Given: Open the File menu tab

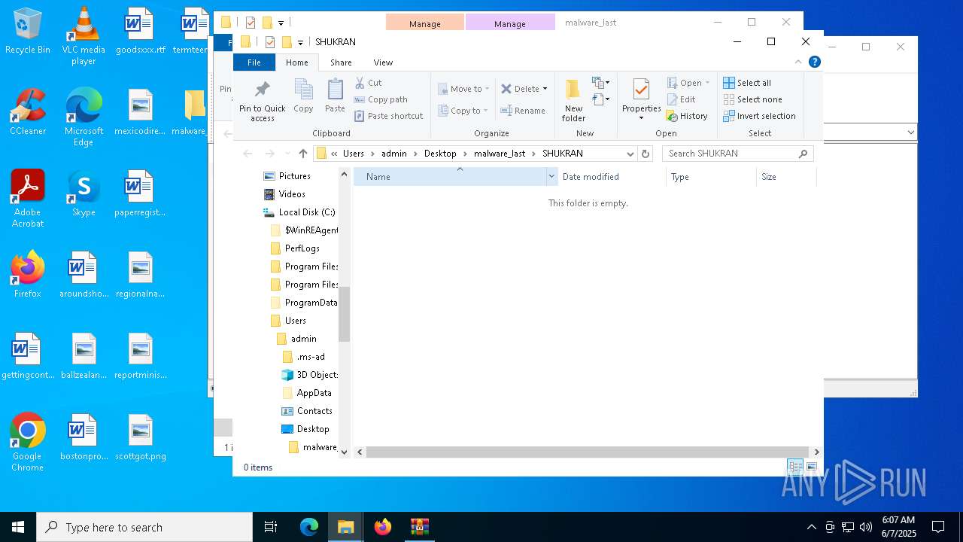Looking at the screenshot, I should click(254, 62).
